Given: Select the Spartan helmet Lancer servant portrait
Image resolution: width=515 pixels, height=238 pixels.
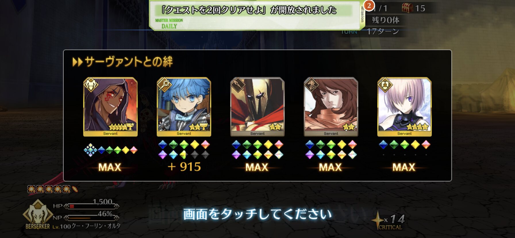Looking at the screenshot, I should 257,107.
